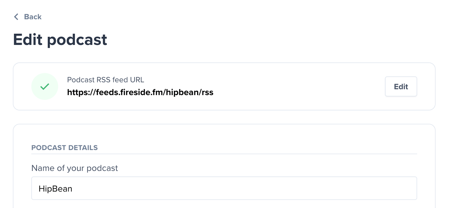Click the "rss" ending of feed URL
The width and height of the screenshot is (449, 208).
[207, 92]
